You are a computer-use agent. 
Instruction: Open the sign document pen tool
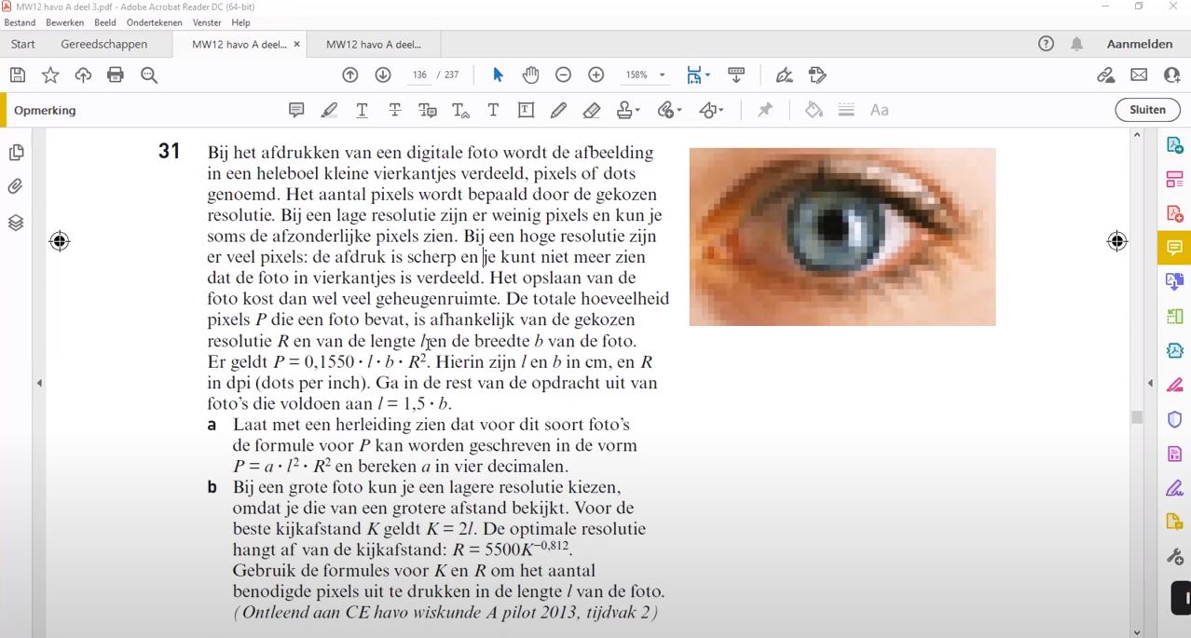[x=785, y=75]
